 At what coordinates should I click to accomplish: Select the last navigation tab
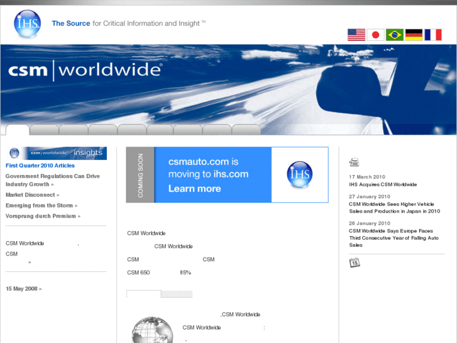pyautogui.click(x=246, y=130)
